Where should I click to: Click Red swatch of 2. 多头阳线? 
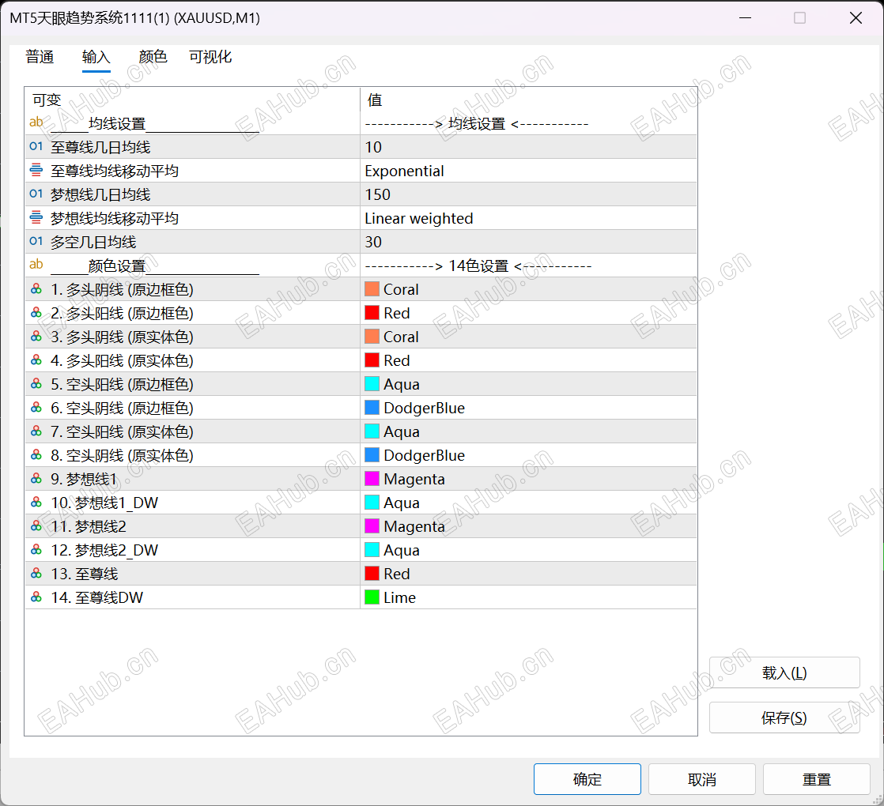(x=372, y=313)
